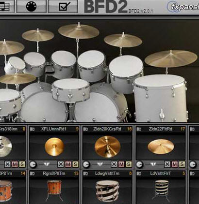Open preferences via the checkmark icon
This screenshot has width=199, height=204.
coord(63,6)
